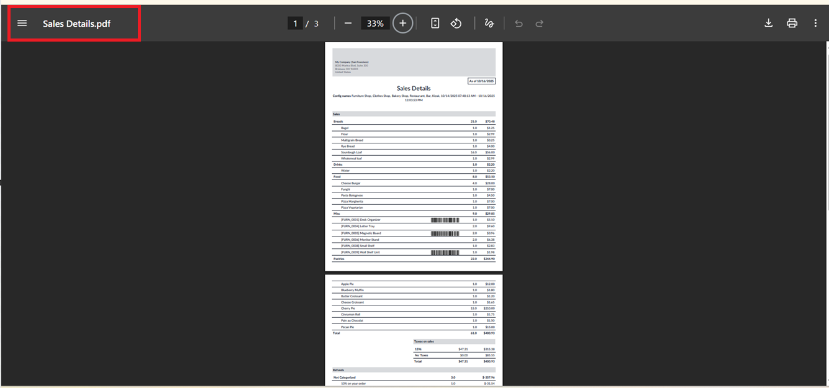Click the '[FURN_0008] Small Shelf' row
The width and height of the screenshot is (829, 388).
click(x=414, y=246)
